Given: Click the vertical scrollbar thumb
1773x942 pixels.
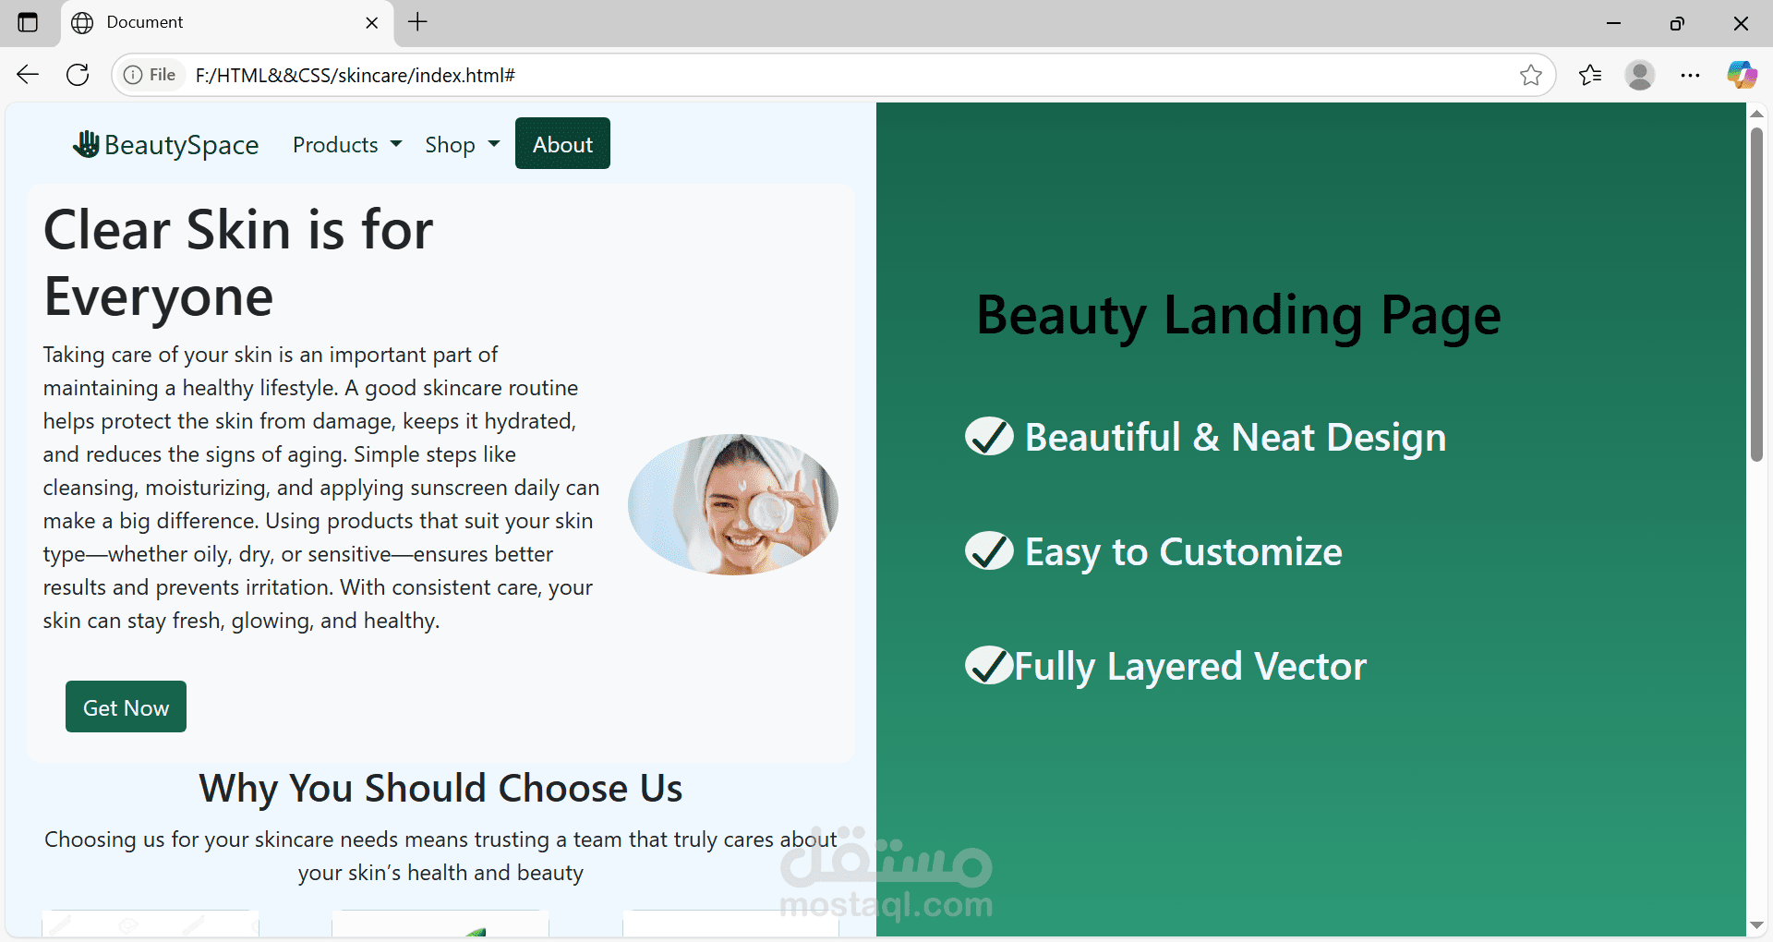Looking at the screenshot, I should (1756, 294).
